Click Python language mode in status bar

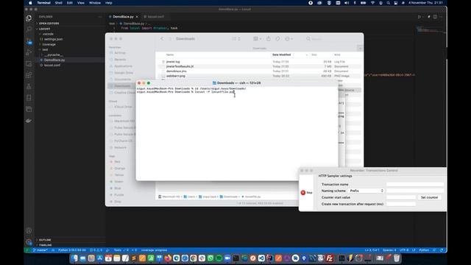(424, 250)
